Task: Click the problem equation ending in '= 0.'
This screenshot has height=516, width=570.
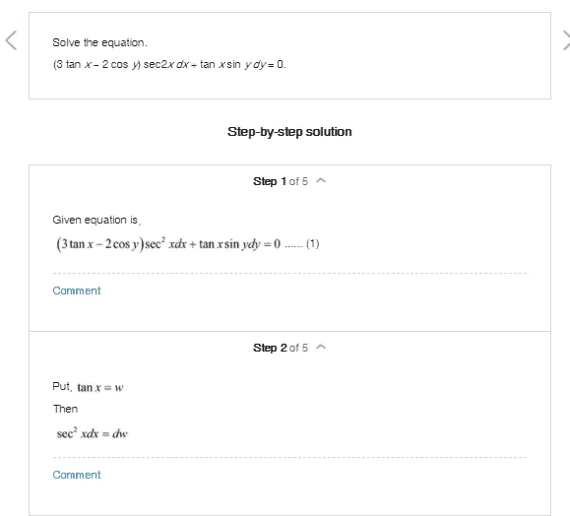Action: click(x=169, y=64)
